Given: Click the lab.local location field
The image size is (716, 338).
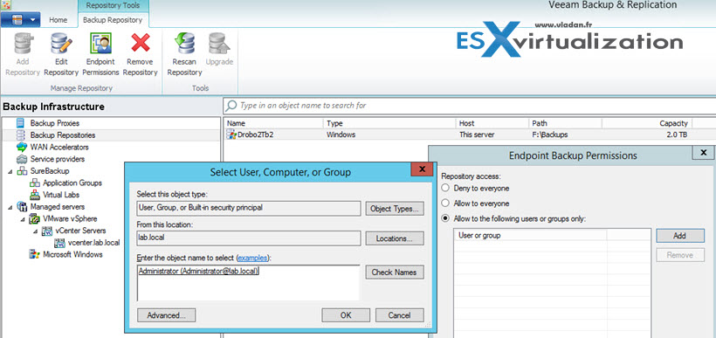Looking at the screenshot, I should [249, 238].
